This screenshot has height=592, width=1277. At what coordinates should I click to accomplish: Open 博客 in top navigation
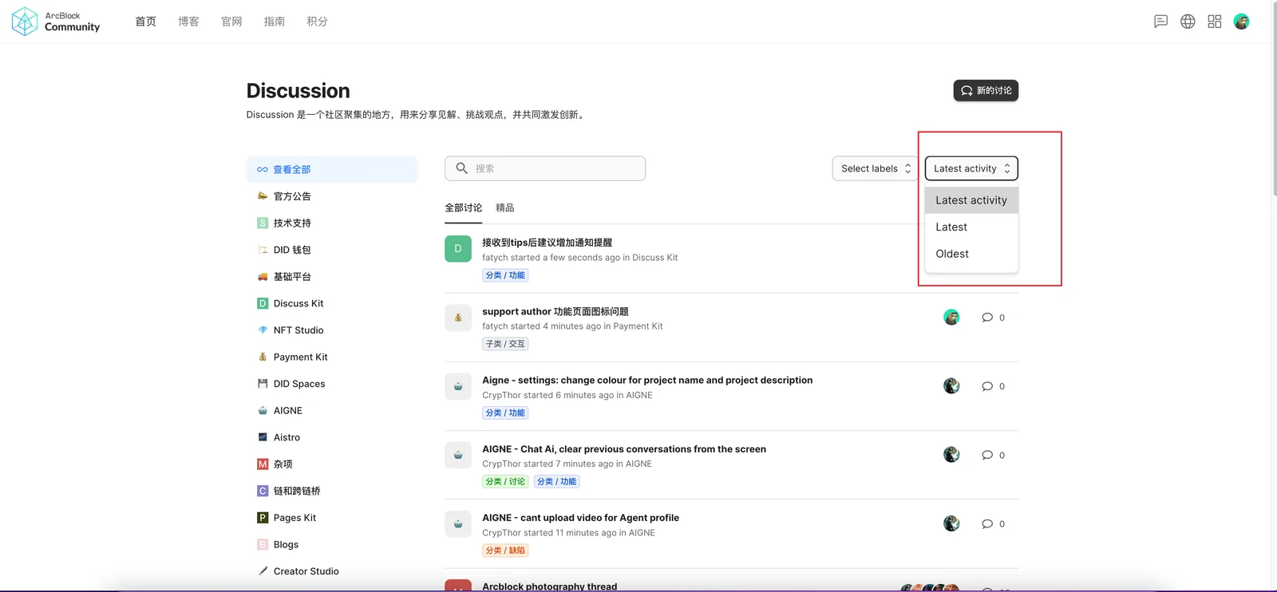pos(188,22)
